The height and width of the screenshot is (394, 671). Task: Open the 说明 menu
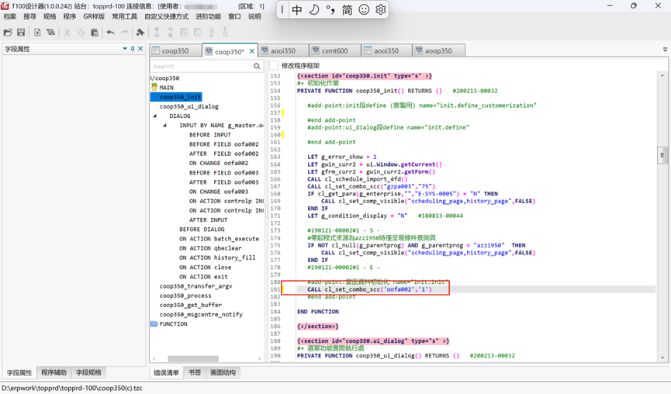[x=254, y=17]
